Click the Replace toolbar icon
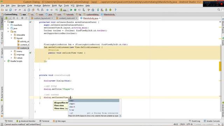The image size is (224, 126). pyautogui.click(x=42, y=10)
